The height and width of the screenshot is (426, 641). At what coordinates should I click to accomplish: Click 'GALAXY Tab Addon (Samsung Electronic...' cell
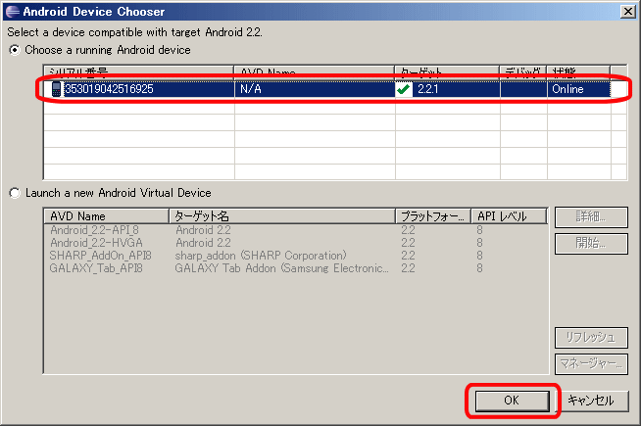click(281, 268)
